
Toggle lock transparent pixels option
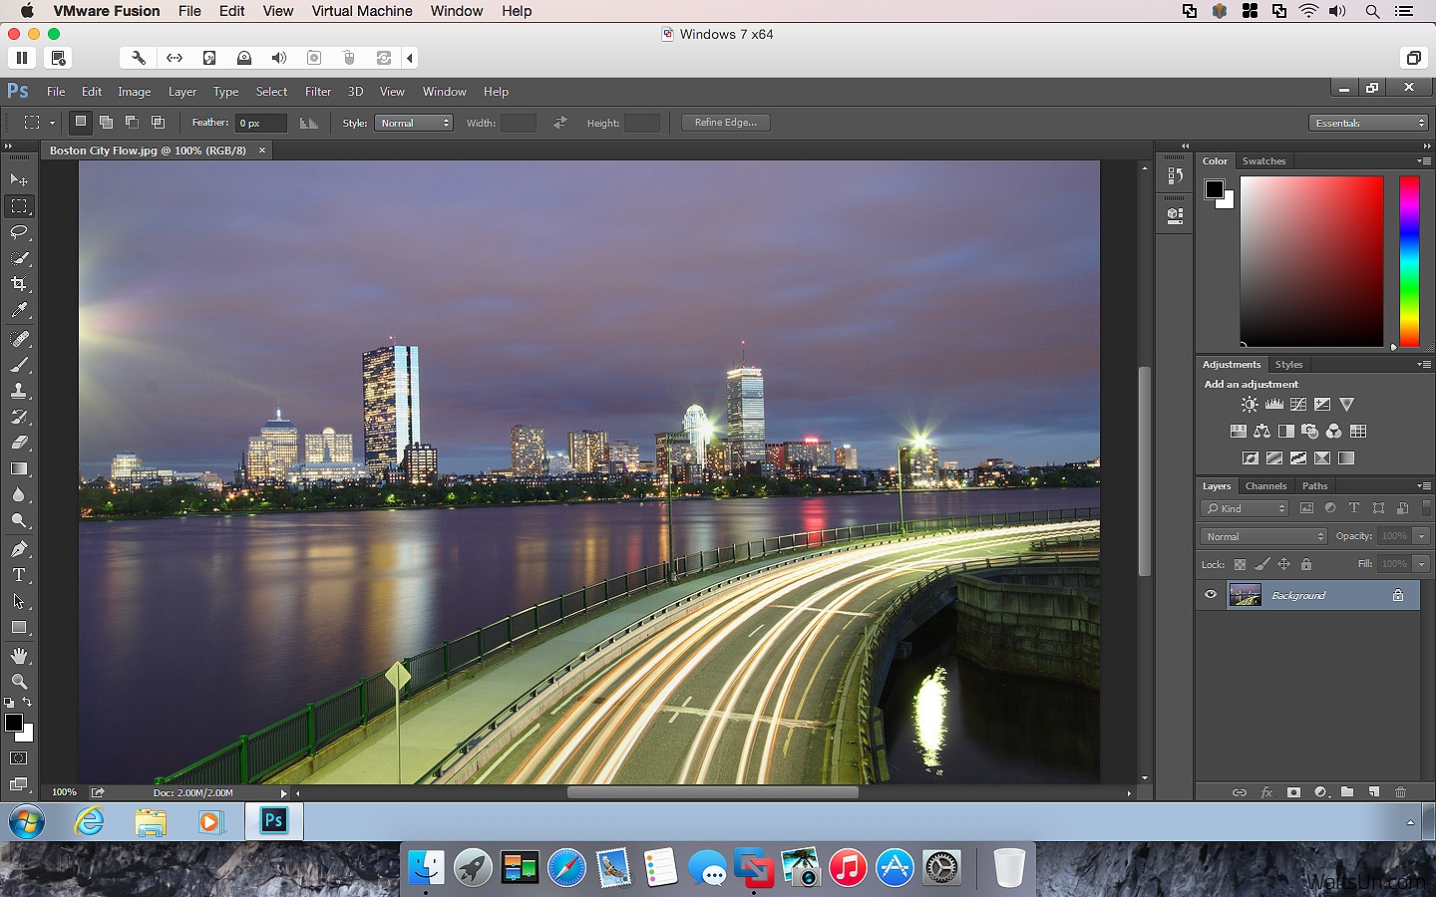pyautogui.click(x=1240, y=564)
